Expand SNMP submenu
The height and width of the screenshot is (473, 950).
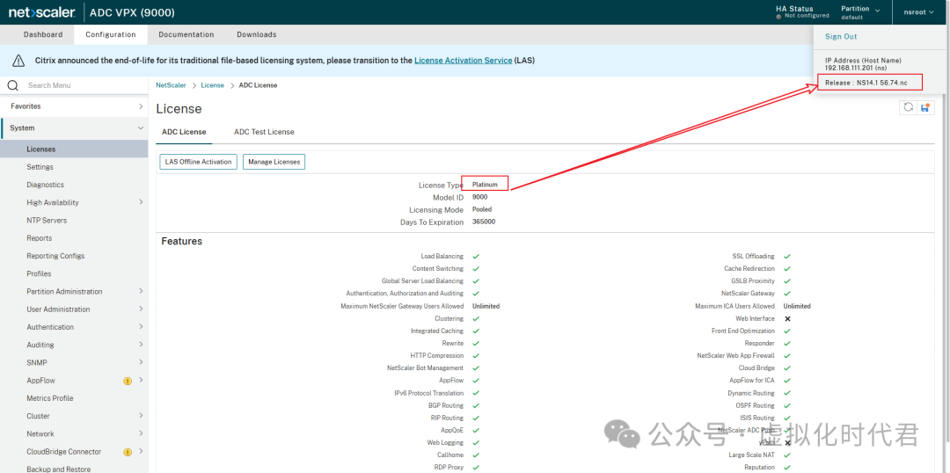click(141, 362)
